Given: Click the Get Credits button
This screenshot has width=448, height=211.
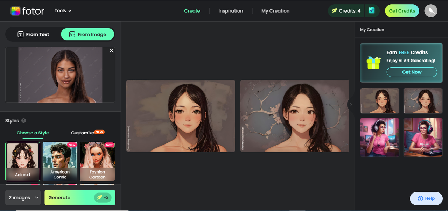Looking at the screenshot, I should click(402, 11).
